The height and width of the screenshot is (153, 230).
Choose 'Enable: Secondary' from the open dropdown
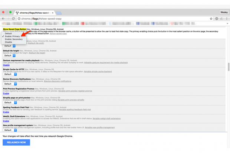click(x=14, y=39)
